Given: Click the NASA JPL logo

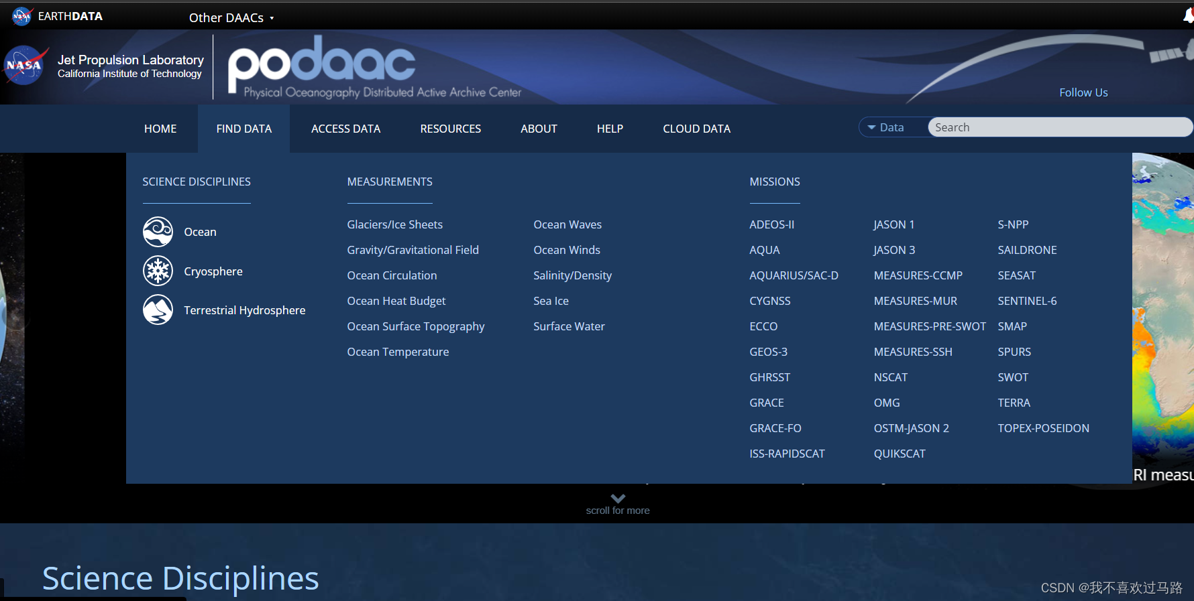Looking at the screenshot, I should click(25, 65).
